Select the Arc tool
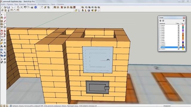This screenshot has height=107, width=191. pos(5,24)
